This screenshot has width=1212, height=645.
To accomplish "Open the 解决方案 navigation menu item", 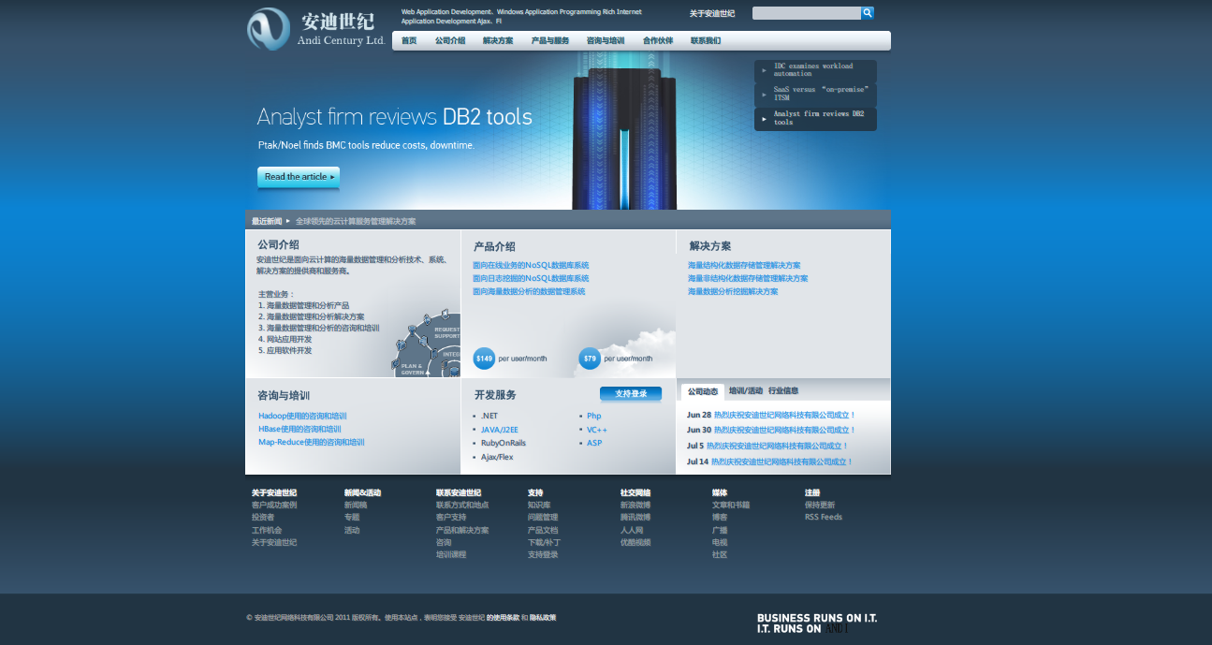I will [498, 41].
